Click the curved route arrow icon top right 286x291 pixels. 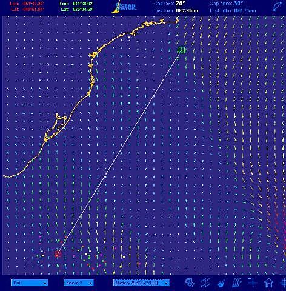[x=278, y=7]
